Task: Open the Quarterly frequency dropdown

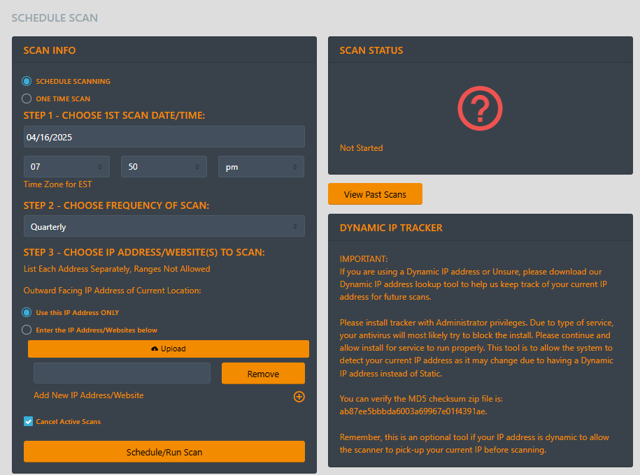Action: click(164, 227)
